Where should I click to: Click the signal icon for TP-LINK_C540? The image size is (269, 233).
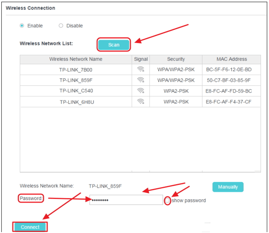[141, 90]
